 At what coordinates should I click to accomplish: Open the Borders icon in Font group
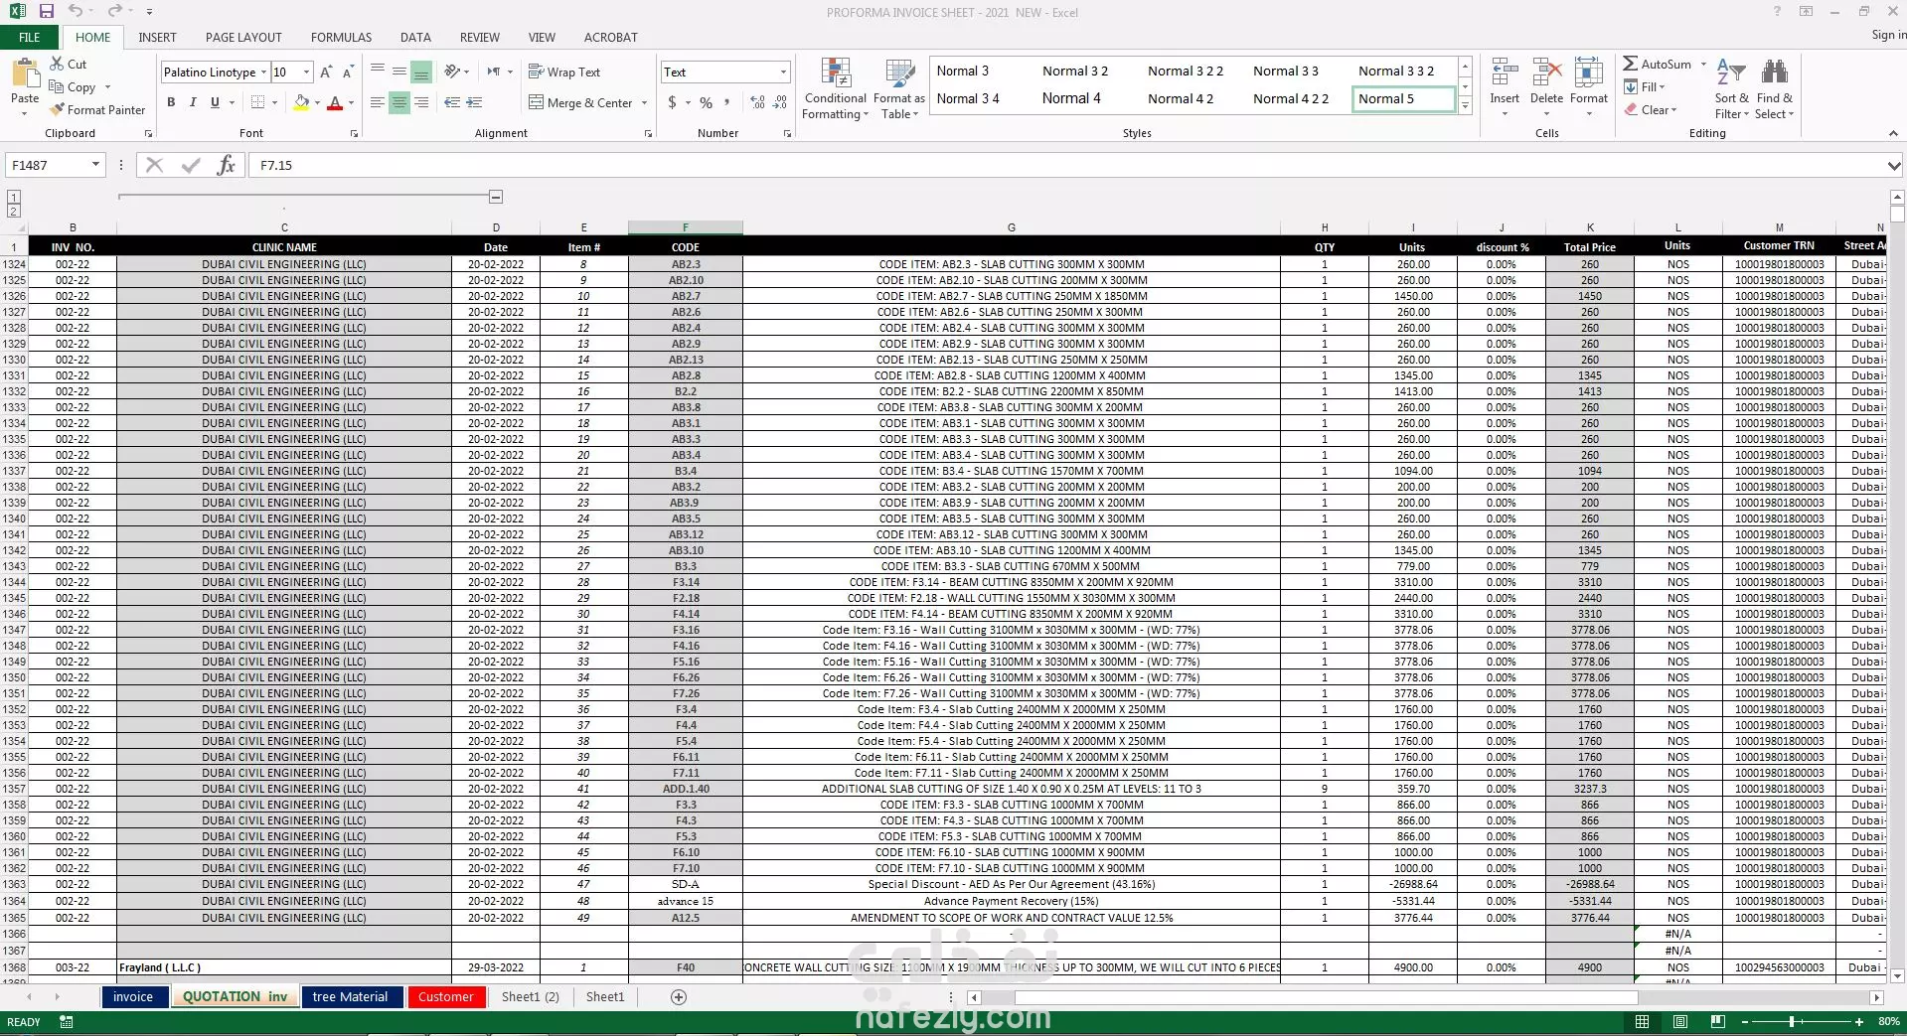point(258,102)
